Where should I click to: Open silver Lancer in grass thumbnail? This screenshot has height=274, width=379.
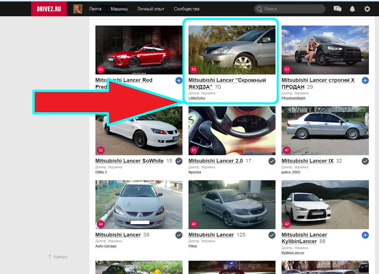coord(232,50)
